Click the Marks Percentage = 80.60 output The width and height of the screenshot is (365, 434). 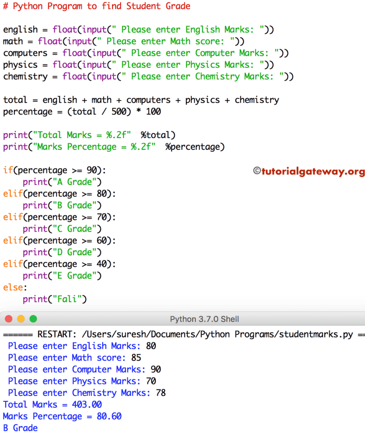click(62, 416)
